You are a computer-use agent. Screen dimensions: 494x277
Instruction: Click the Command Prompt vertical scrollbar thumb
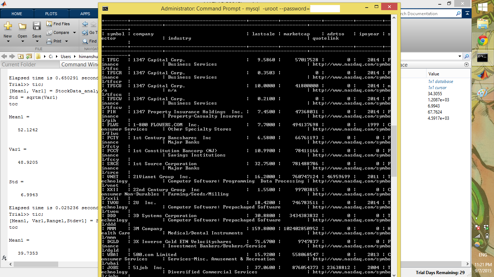click(x=394, y=151)
